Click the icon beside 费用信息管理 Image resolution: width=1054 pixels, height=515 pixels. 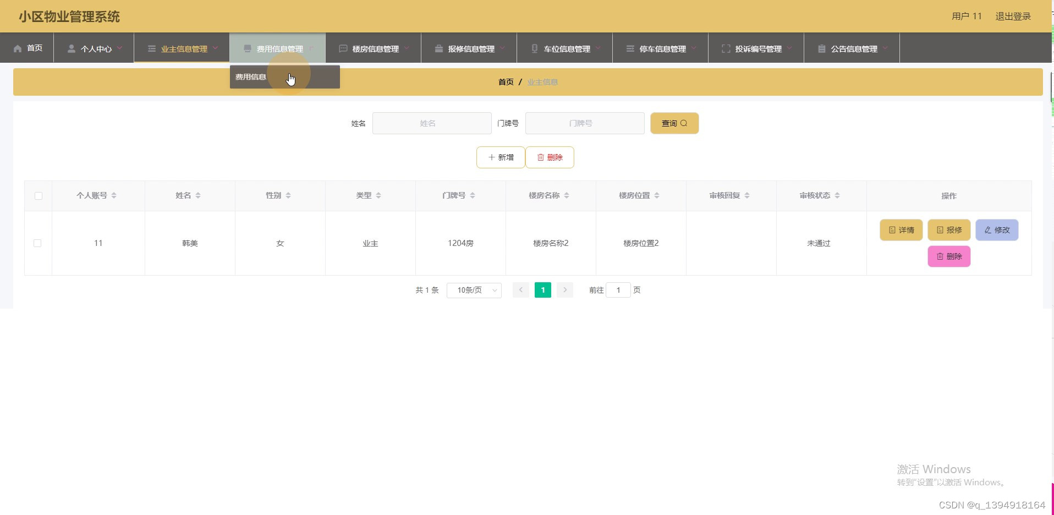point(247,48)
